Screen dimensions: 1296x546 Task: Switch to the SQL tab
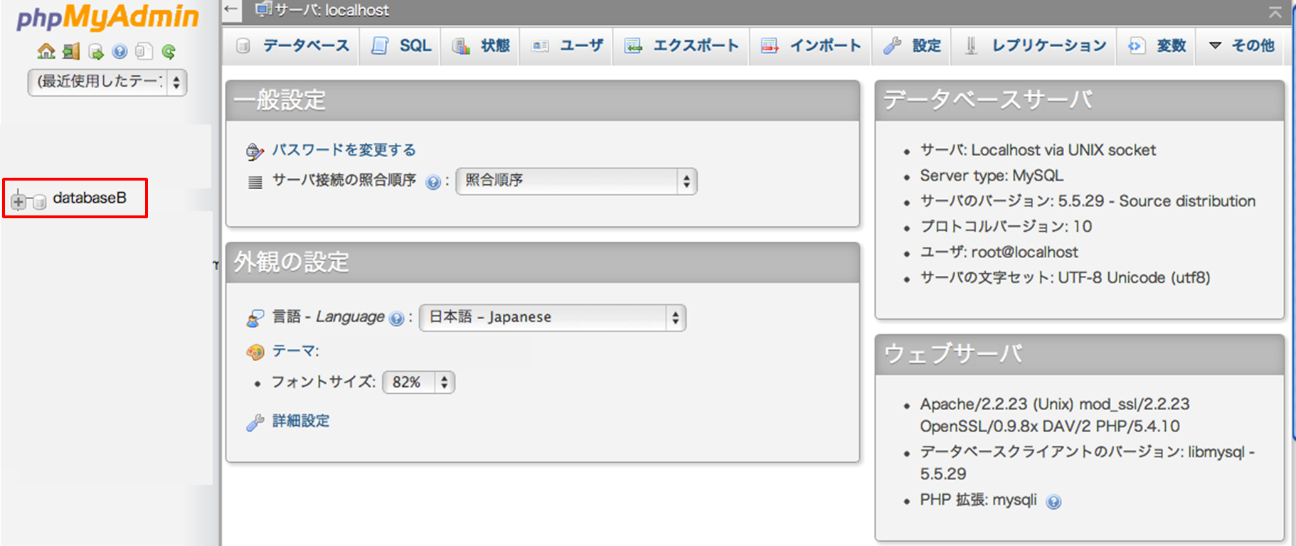coord(401,45)
